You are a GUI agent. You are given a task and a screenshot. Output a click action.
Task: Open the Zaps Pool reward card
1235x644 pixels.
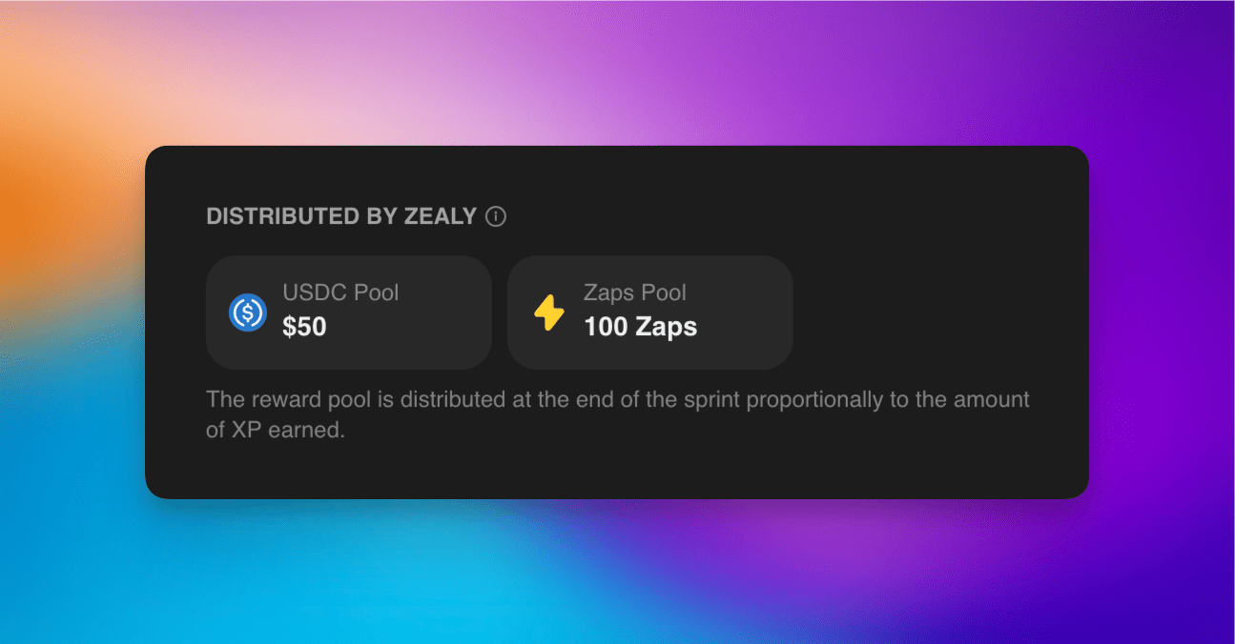(x=649, y=312)
